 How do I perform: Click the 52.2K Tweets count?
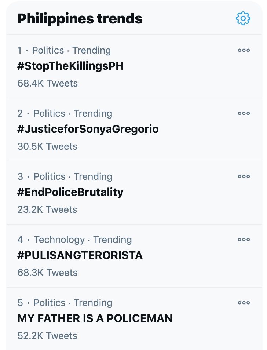47,336
